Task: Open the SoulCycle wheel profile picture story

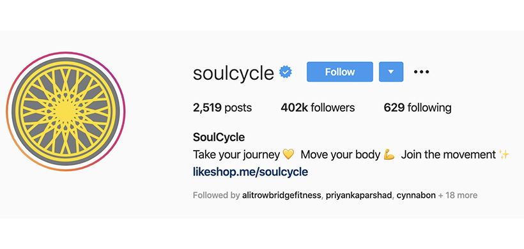Action: pos(65,112)
